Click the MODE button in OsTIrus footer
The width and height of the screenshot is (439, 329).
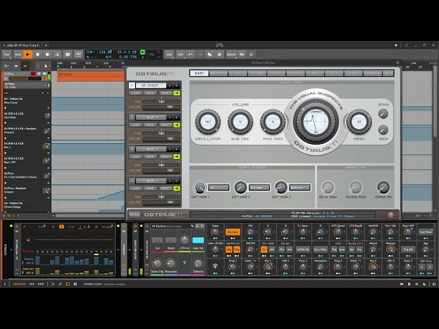click(x=134, y=215)
